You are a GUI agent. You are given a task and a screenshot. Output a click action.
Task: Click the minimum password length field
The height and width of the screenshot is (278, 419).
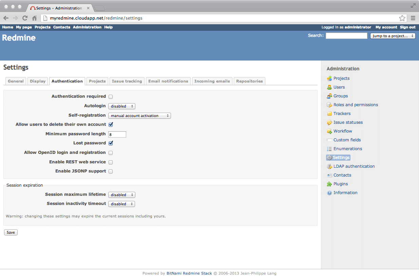(x=117, y=134)
